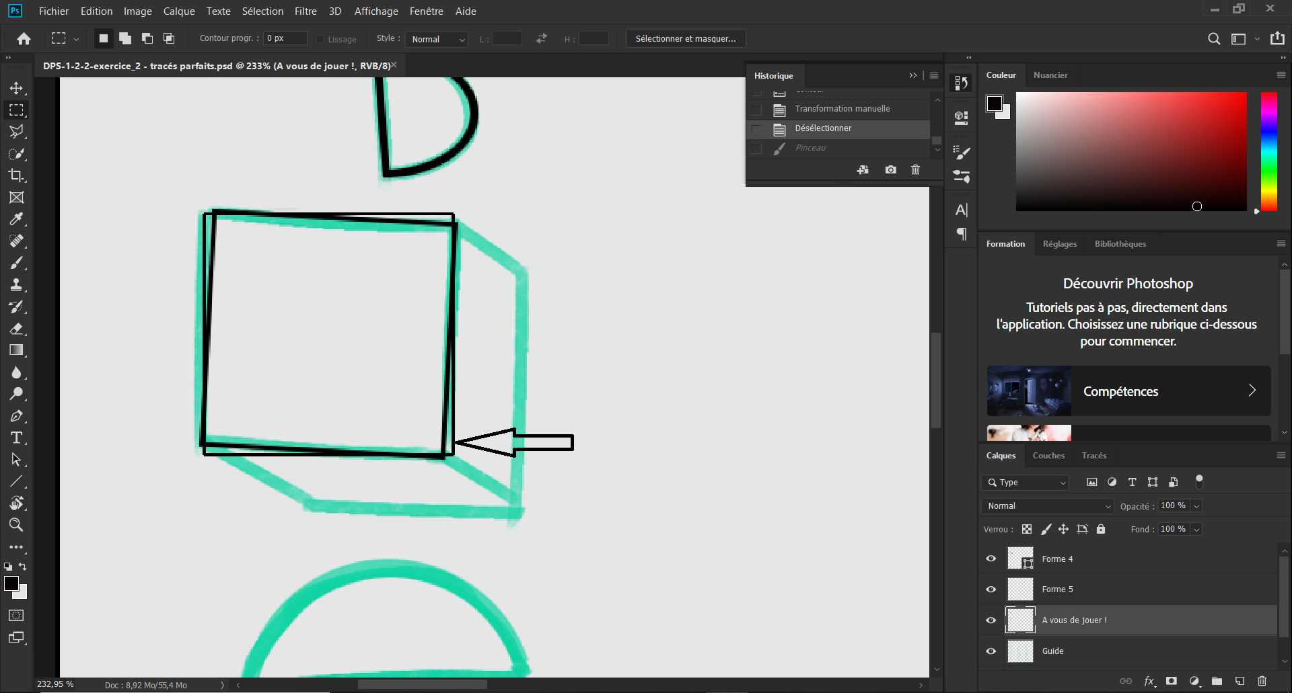This screenshot has height=693, width=1292.
Task: Create a snapshot in the Historique panel
Action: (890, 170)
